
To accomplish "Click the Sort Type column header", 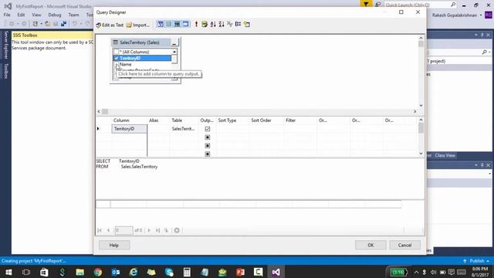I will coord(227,120).
